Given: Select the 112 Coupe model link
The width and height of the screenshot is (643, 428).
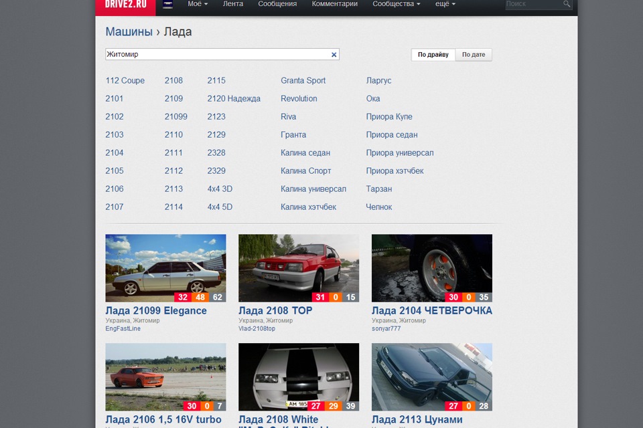Looking at the screenshot, I should coord(125,81).
